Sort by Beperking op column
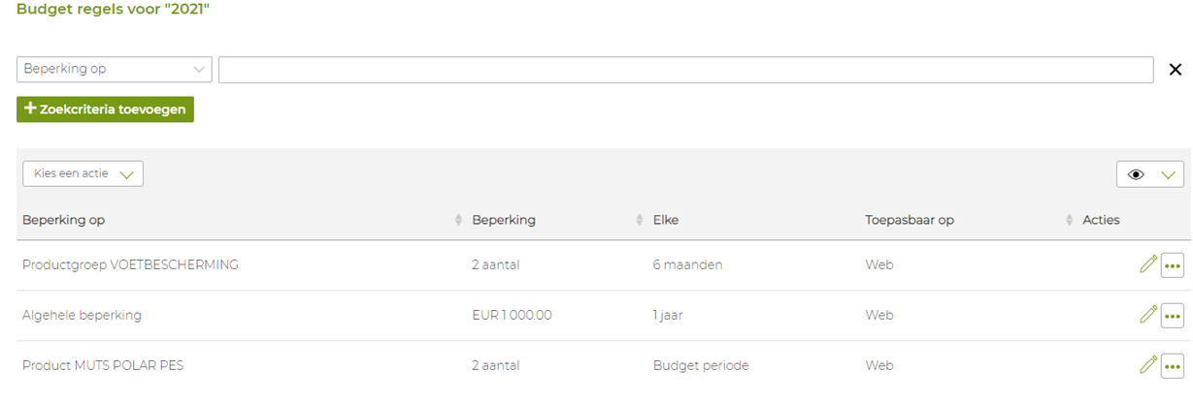 coord(459,221)
